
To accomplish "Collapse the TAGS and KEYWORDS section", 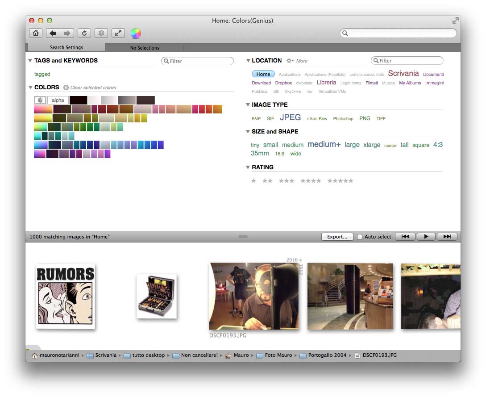I will (x=30, y=60).
